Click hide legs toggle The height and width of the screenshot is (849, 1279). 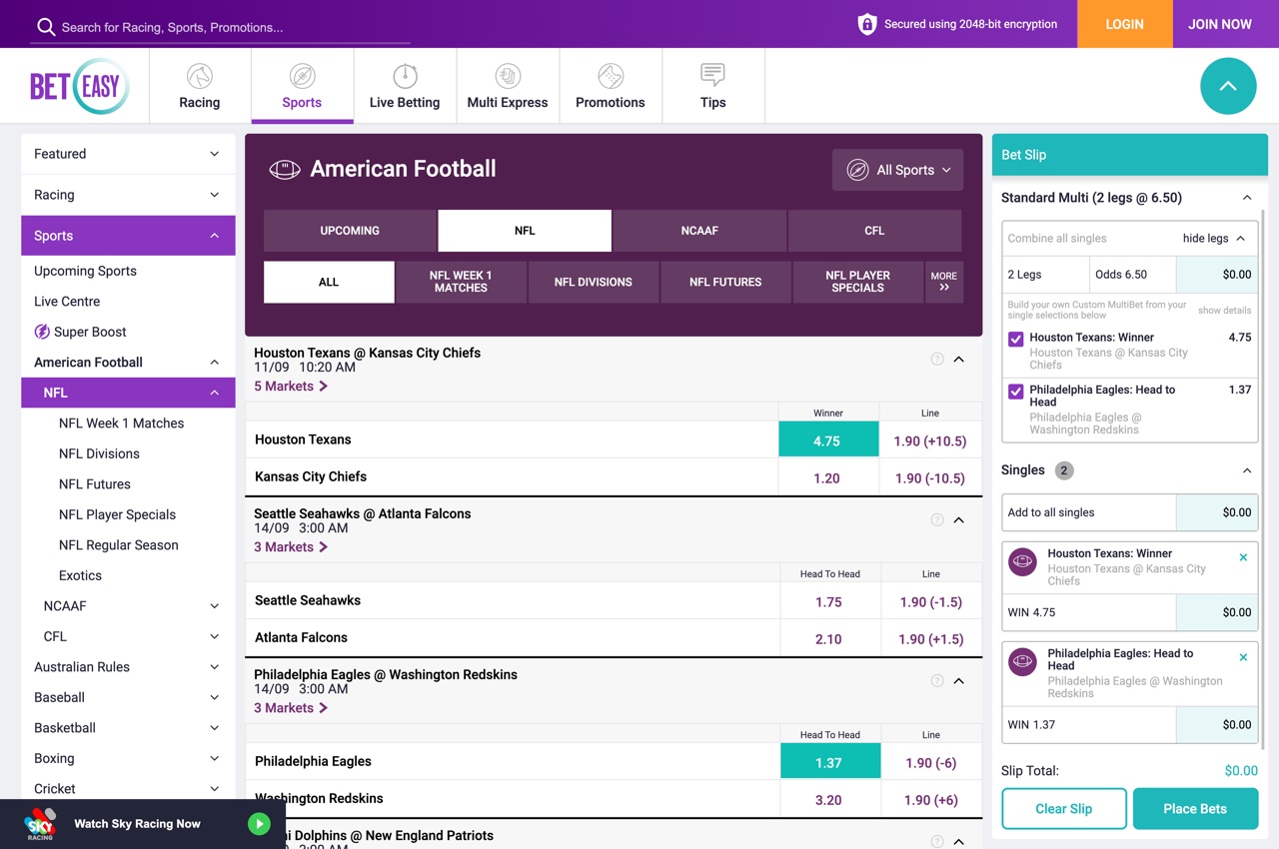(x=1214, y=238)
